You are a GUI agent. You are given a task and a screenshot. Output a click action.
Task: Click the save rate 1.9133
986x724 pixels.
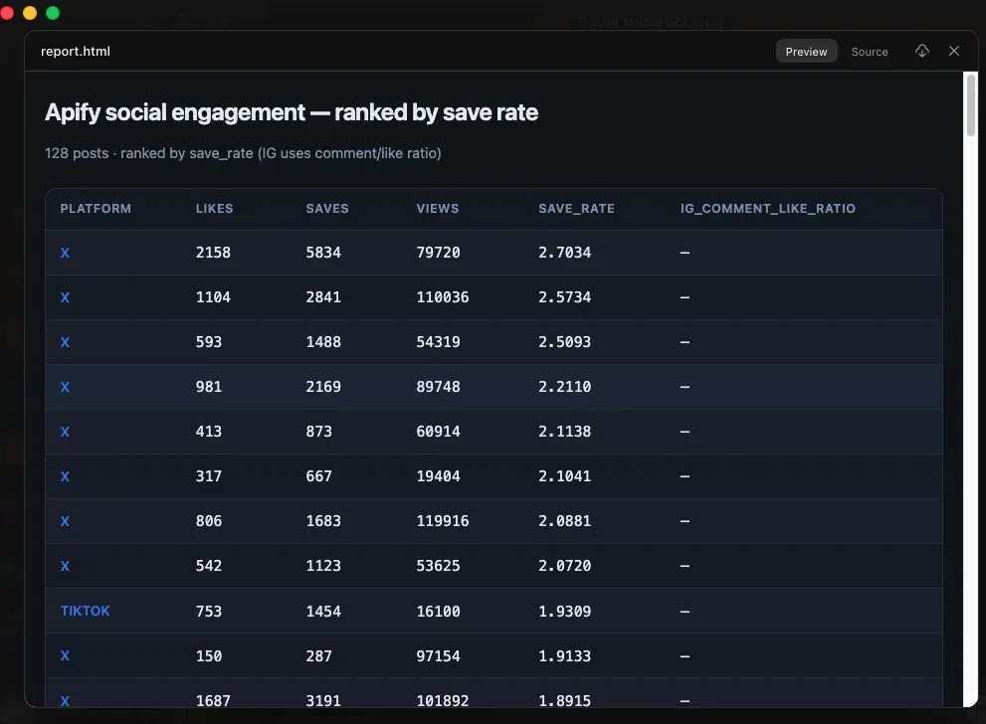565,656
